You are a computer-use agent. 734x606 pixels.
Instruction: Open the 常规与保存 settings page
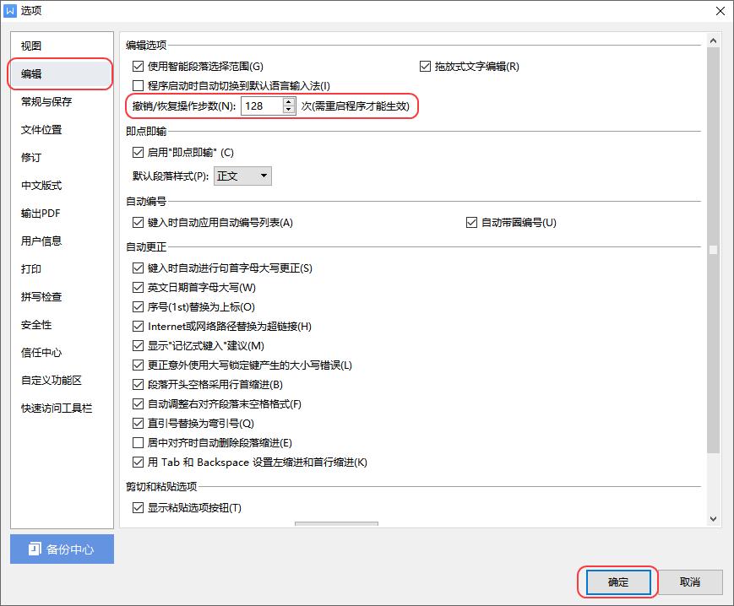pos(48,101)
